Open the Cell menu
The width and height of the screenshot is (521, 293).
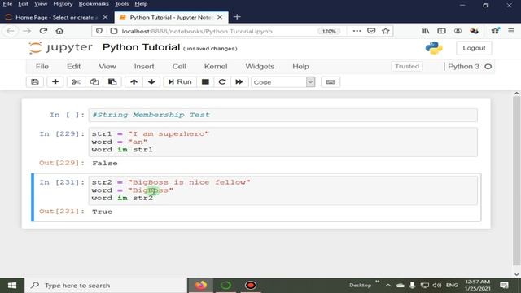pyautogui.click(x=179, y=67)
